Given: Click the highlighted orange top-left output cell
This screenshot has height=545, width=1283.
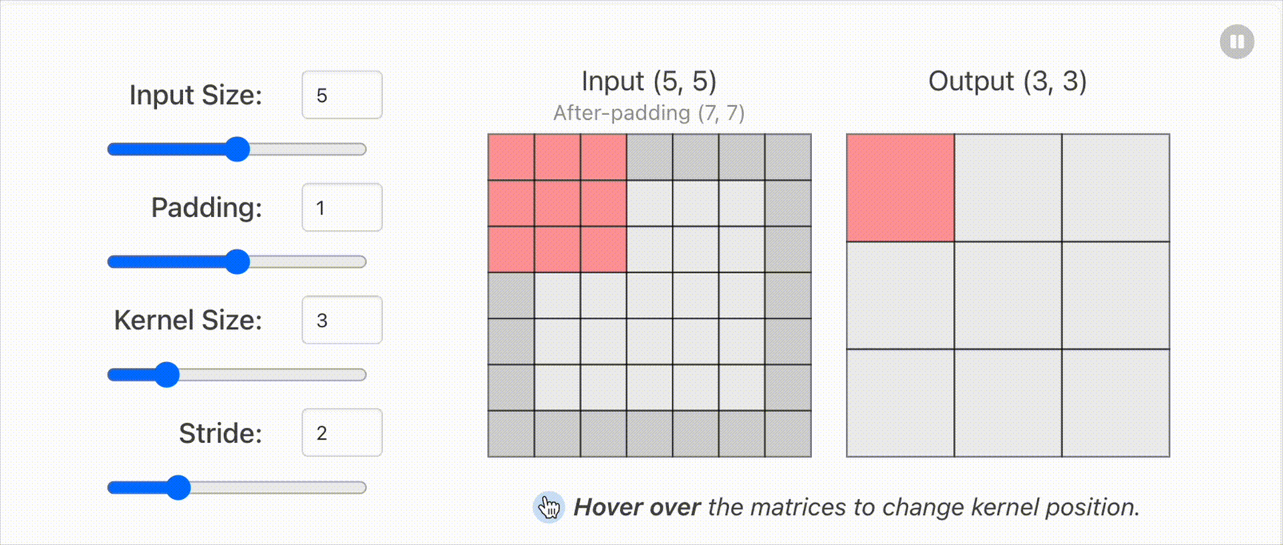Looking at the screenshot, I should coord(900,188).
